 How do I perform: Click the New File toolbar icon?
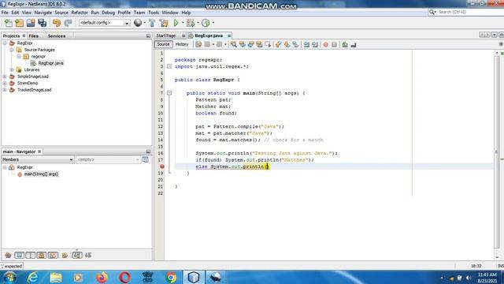(x=9, y=23)
